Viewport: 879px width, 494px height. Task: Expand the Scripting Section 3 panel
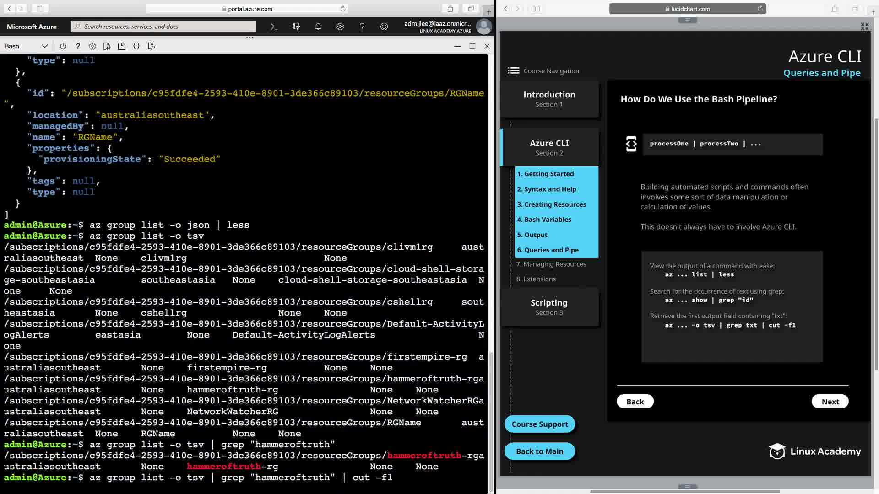[x=549, y=307]
